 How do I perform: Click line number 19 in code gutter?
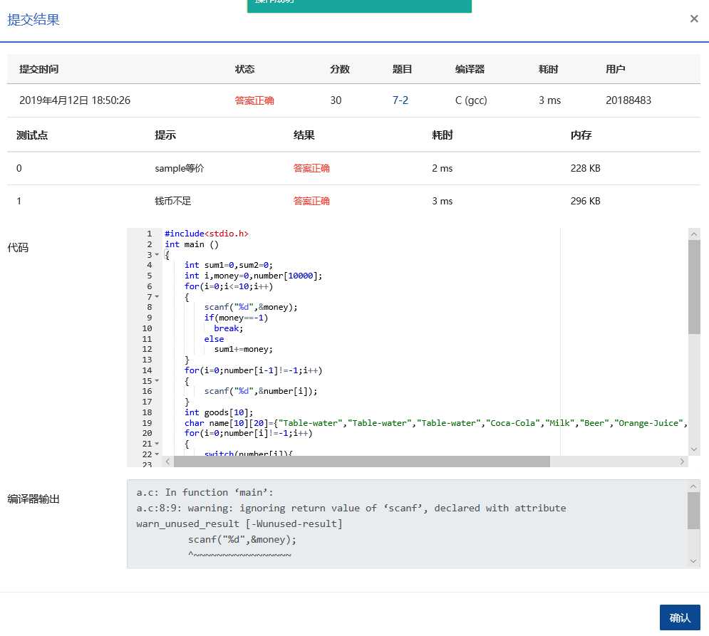(x=147, y=422)
